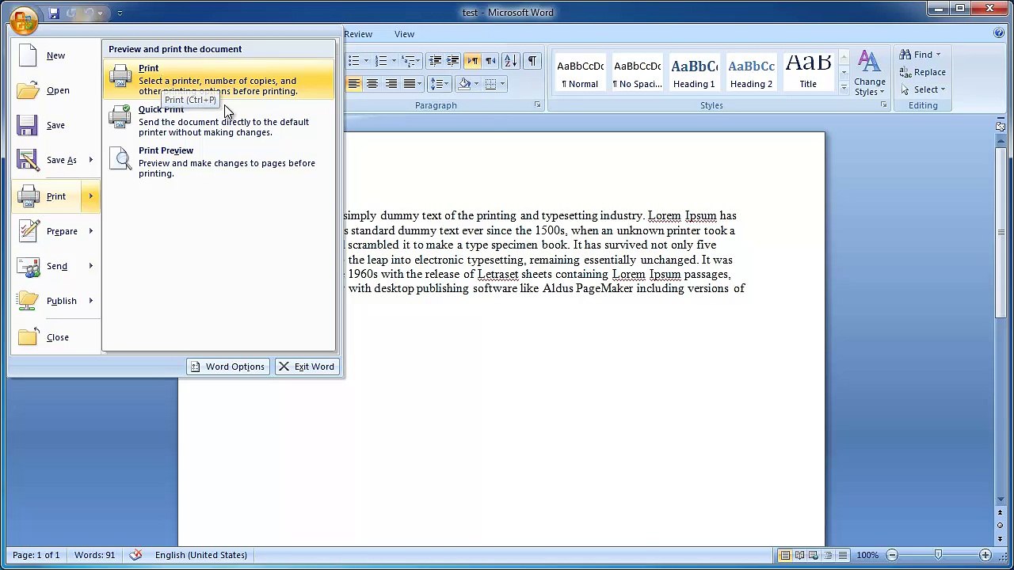Toggle left-to-right text direction
Screen dimensions: 1014x570
473,61
